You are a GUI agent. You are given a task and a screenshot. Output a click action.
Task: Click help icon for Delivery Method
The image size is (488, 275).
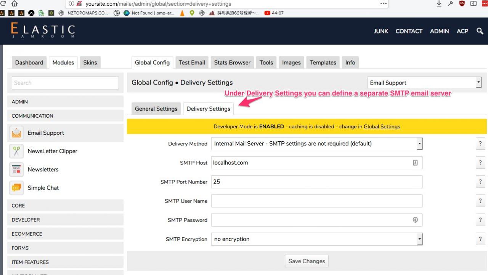pos(480,144)
